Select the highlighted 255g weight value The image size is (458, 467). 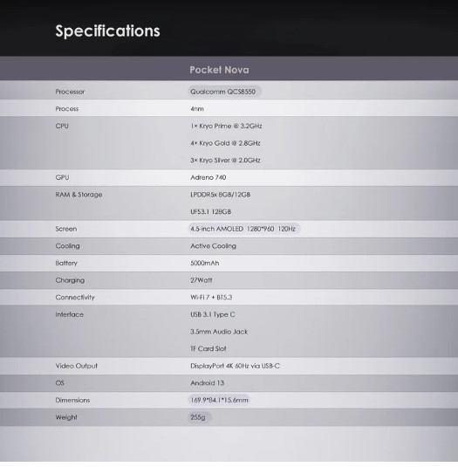tap(199, 417)
